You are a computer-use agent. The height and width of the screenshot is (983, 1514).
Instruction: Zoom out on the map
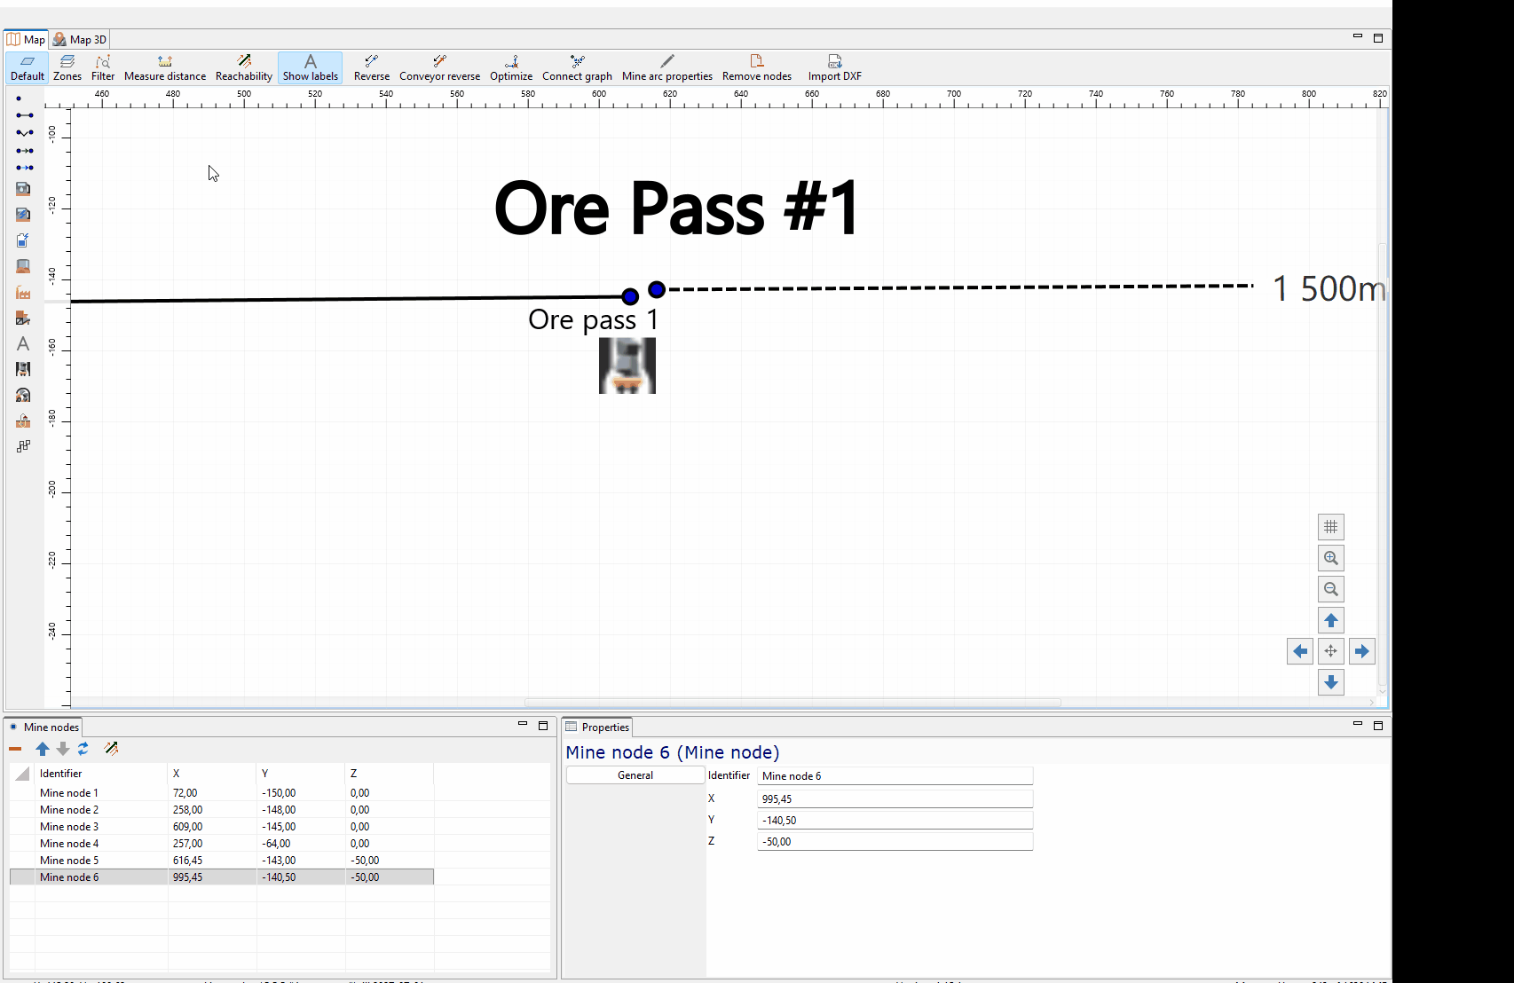1331,589
